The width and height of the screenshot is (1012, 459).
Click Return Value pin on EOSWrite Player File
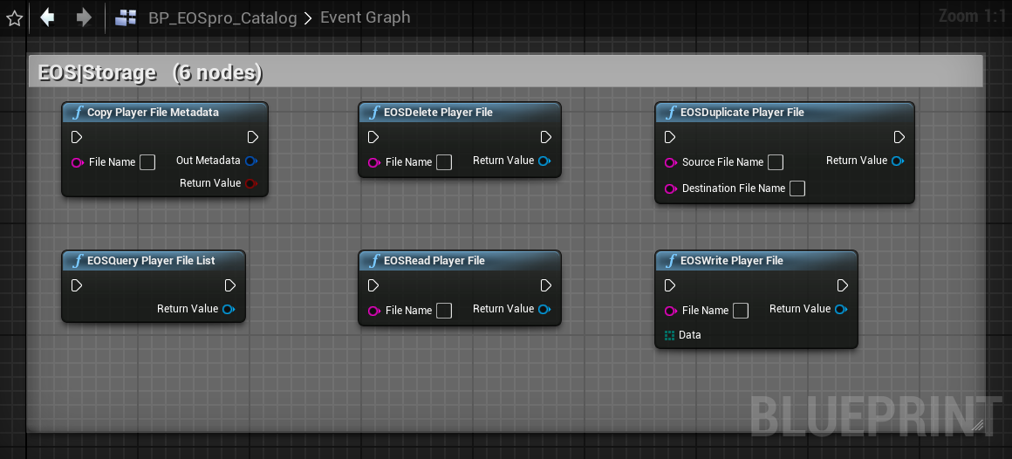[x=841, y=309]
